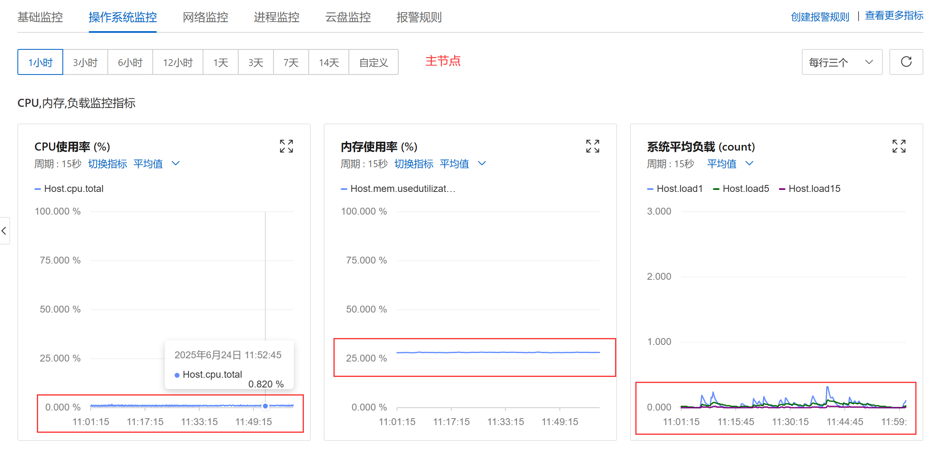Select the 操作系统监控 tab

(x=123, y=17)
